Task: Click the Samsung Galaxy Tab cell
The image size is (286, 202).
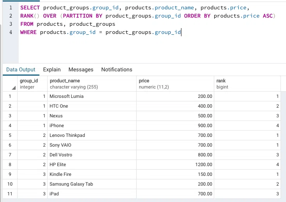Action: click(x=92, y=184)
